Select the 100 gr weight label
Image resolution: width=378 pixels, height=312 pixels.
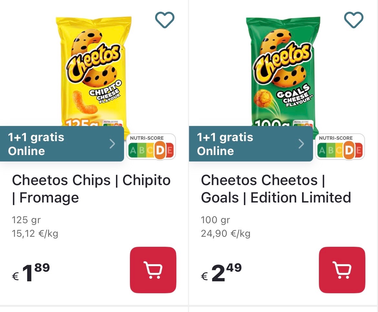coord(215,220)
